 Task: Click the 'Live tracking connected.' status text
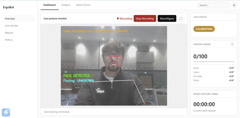tap(57, 112)
